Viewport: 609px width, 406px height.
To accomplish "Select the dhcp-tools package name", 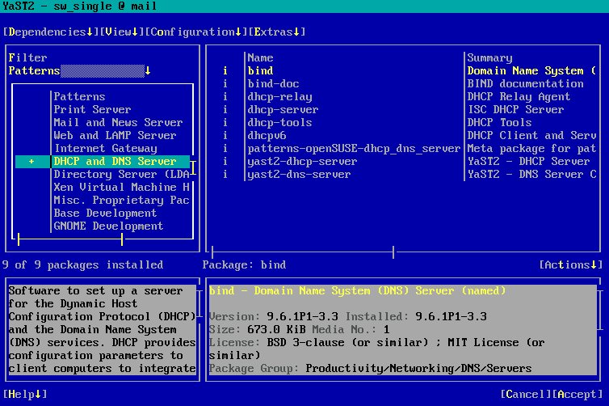I will point(279,122).
